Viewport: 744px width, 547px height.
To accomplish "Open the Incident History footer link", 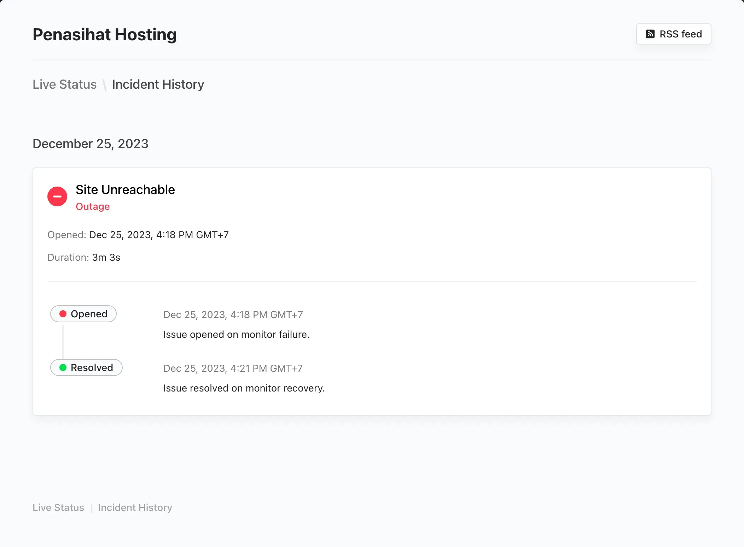I will pos(135,507).
